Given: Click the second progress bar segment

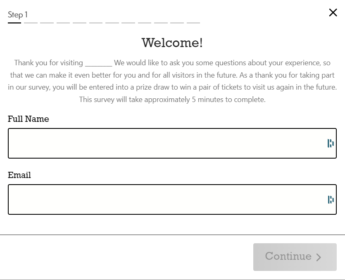Looking at the screenshot, I should 31,22.
